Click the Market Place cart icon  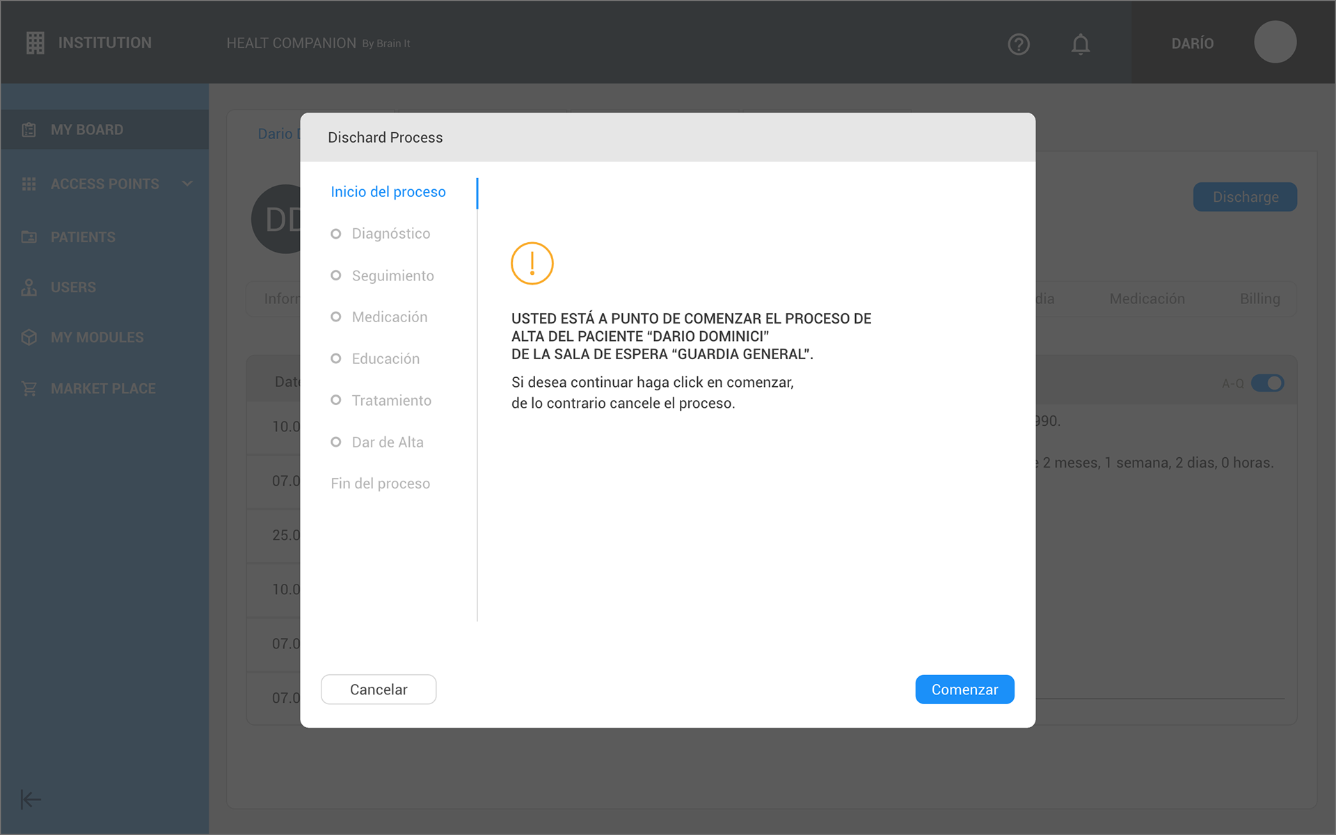tap(29, 389)
